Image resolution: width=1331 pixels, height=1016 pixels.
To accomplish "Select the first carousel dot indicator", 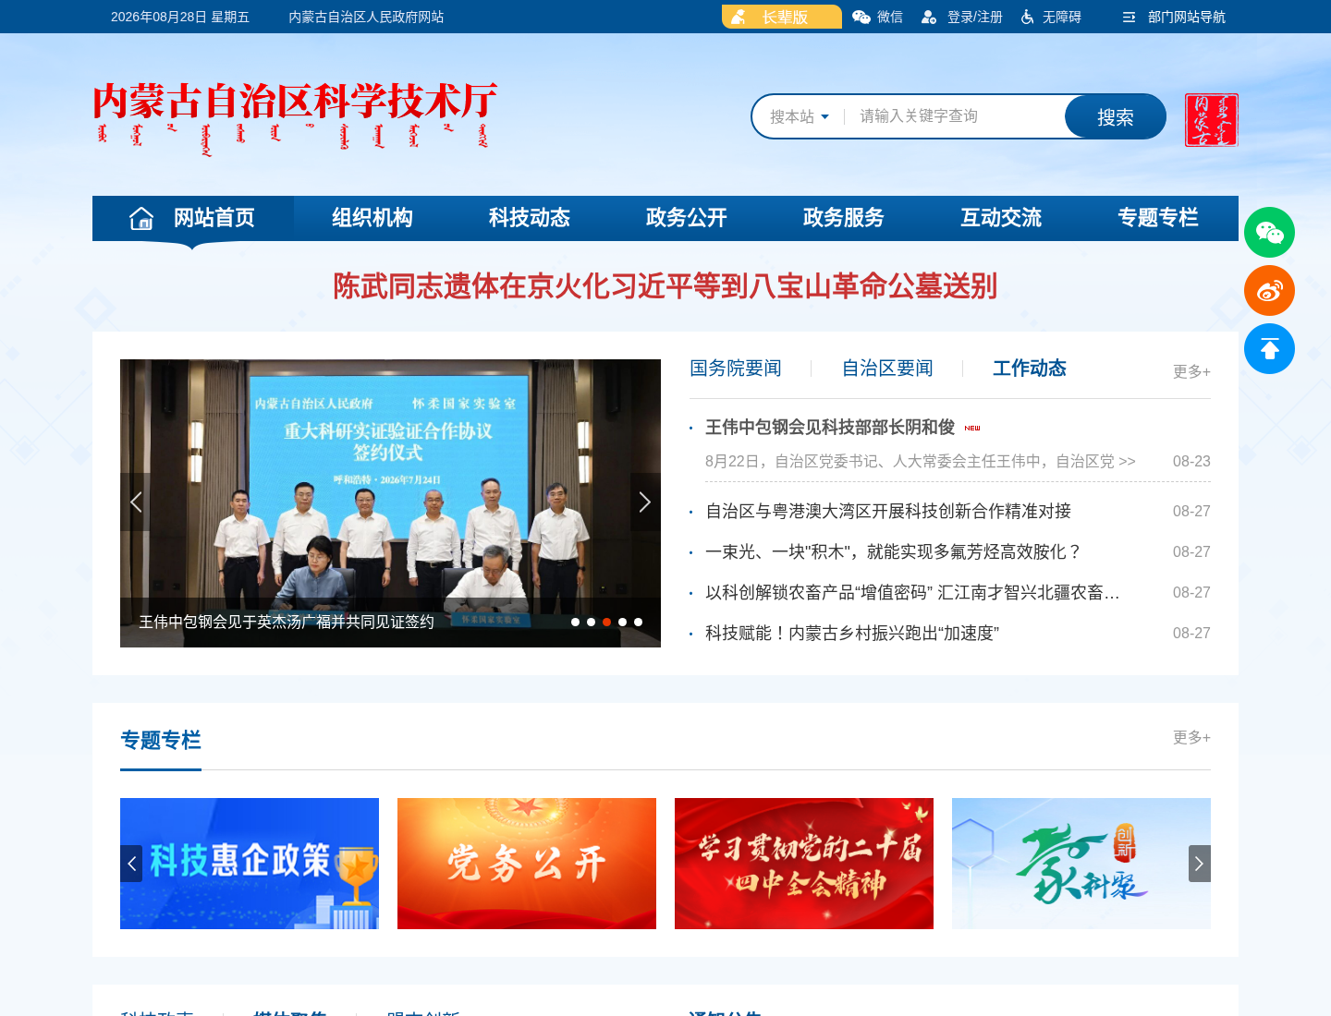I will tap(575, 623).
